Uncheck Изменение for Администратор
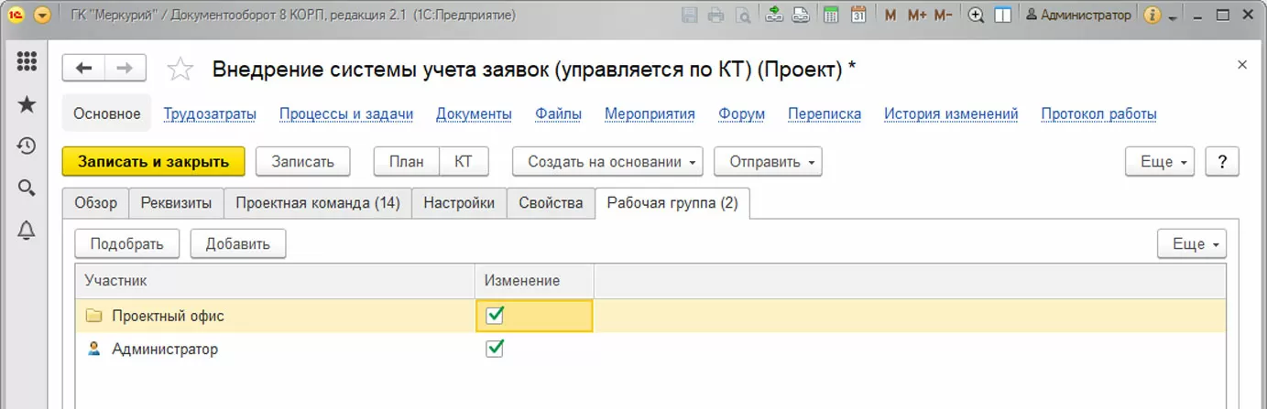The image size is (1267, 409). tap(495, 349)
